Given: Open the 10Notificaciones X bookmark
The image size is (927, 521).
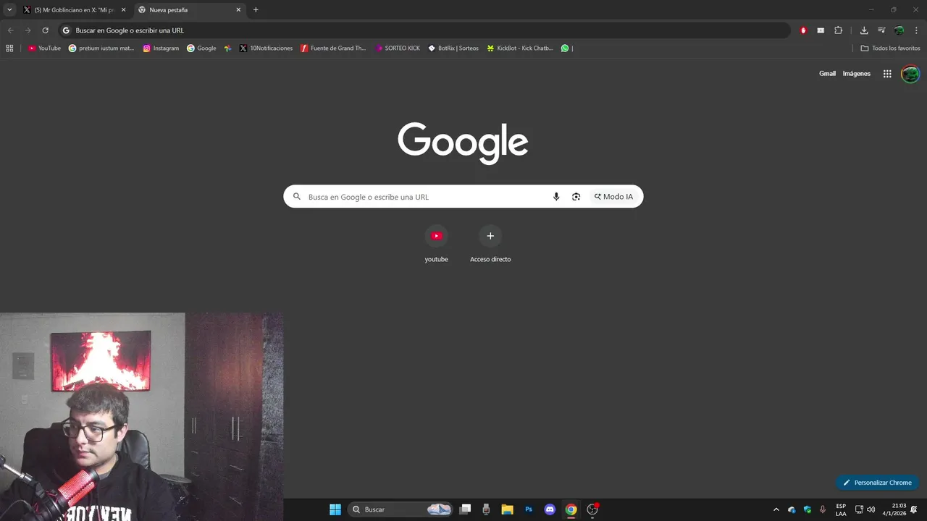Looking at the screenshot, I should click(266, 48).
